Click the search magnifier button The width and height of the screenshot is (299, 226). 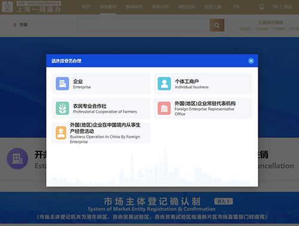coord(217,25)
